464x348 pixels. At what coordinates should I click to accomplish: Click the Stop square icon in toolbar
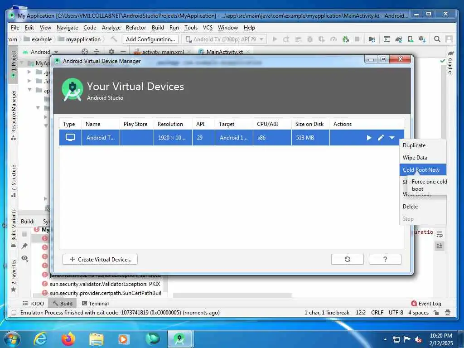click(357, 39)
